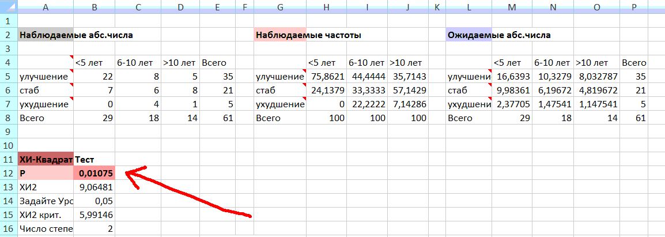Click cell with observed frequency 75,8621
This screenshot has height=237, width=665.
click(x=325, y=76)
